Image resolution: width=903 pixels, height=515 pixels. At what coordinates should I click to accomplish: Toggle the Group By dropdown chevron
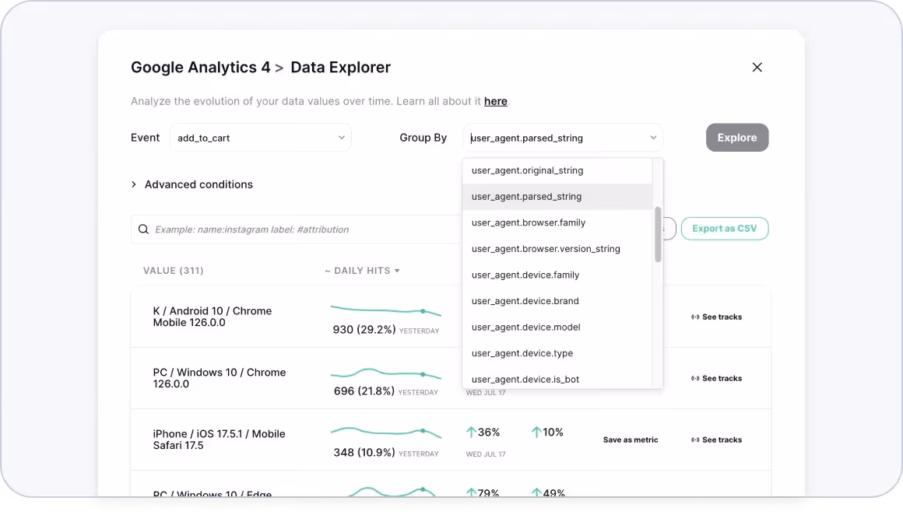click(653, 138)
